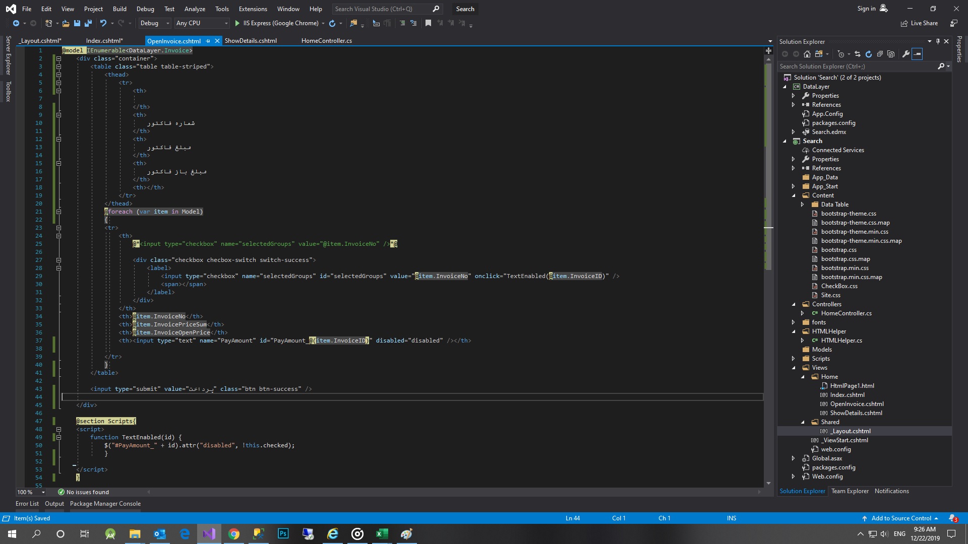The image size is (968, 544).
Task: Click Add to Source Control
Action: [x=900, y=518]
